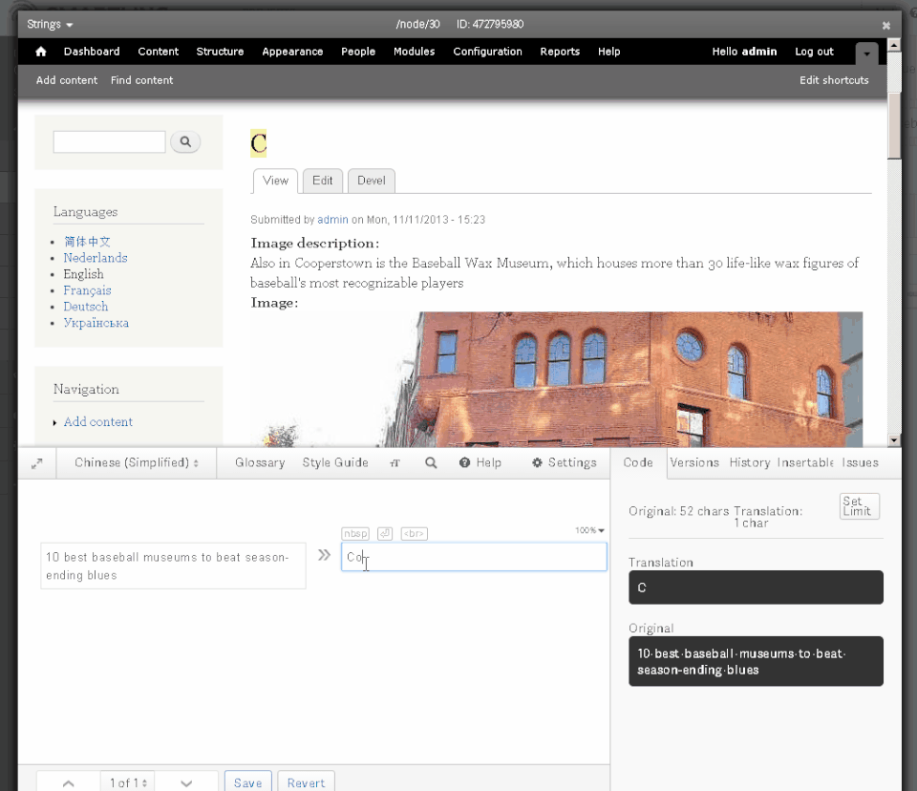This screenshot has width=917, height=791.
Task: Click the Revert button
Action: [306, 782]
